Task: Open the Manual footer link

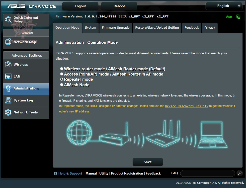Action: pyautogui.click(x=91, y=173)
